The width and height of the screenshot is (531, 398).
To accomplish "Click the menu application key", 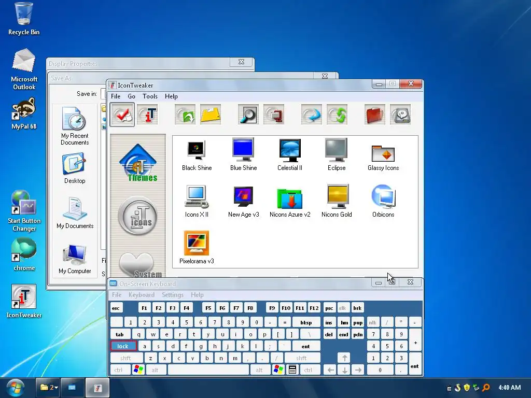I will (292, 370).
